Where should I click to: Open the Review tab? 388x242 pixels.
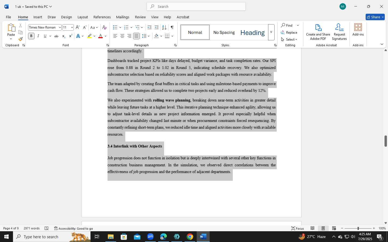click(x=140, y=17)
